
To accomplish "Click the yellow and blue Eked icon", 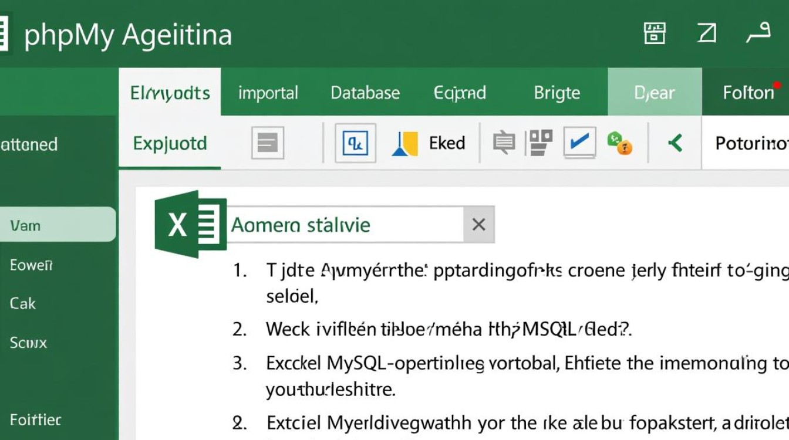I will tap(405, 143).
